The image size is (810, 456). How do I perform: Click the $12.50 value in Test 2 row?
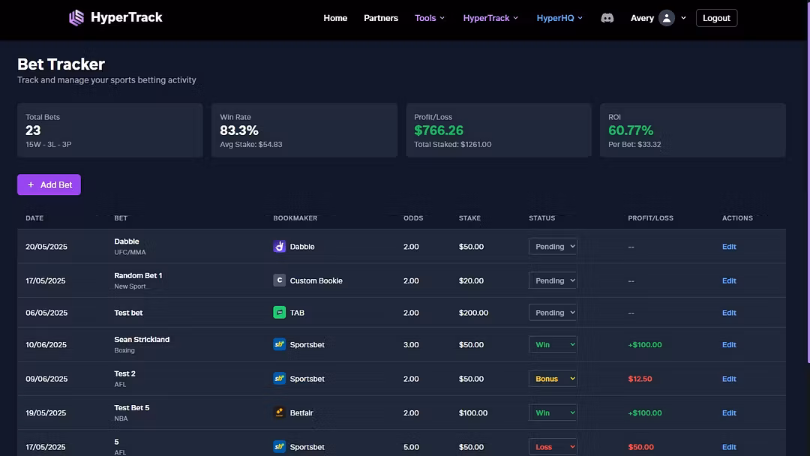click(640, 379)
